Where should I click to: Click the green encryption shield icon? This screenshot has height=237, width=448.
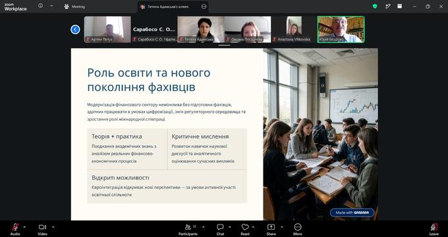pyautogui.click(x=375, y=7)
